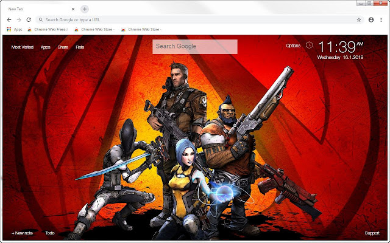The height and width of the screenshot is (243, 390).
Task: Open the Chrome profile avatar icon
Action: [x=371, y=20]
